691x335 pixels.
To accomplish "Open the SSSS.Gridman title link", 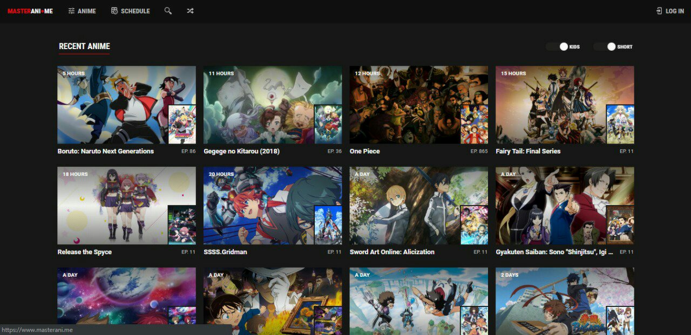I will [x=225, y=252].
